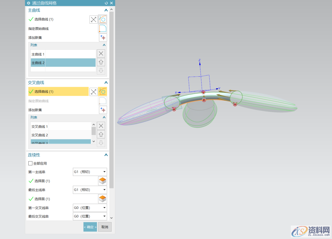
Task: Remove selected entry from 主曲线 list
Action: coord(101,53)
